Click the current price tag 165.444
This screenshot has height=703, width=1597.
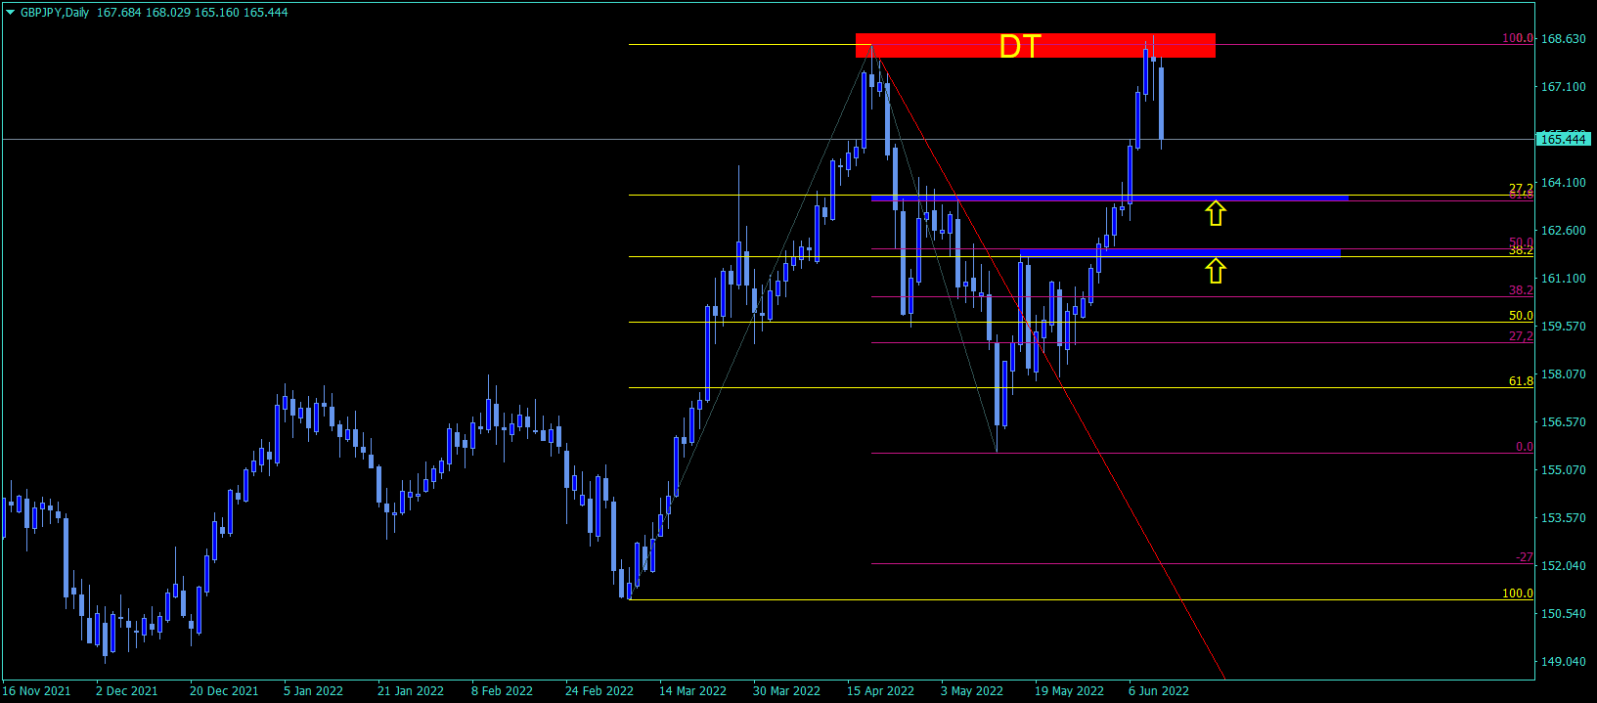click(1563, 140)
